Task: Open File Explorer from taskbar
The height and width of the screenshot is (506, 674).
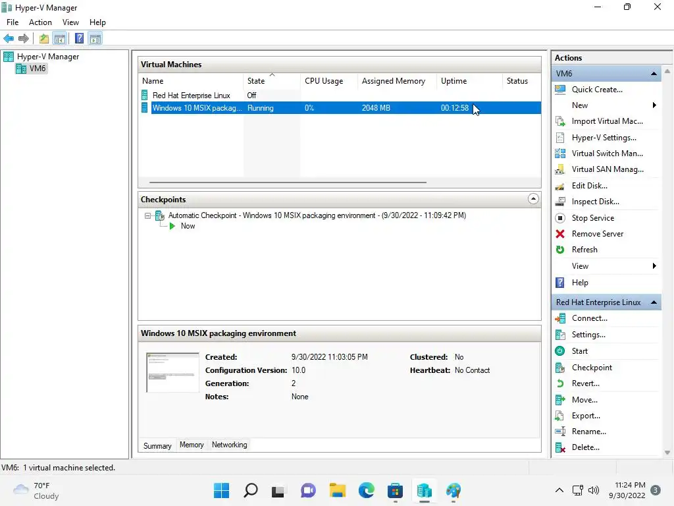Action: (338, 490)
